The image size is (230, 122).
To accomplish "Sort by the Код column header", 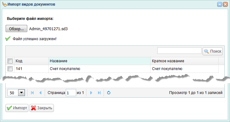I will (x=31, y=61).
